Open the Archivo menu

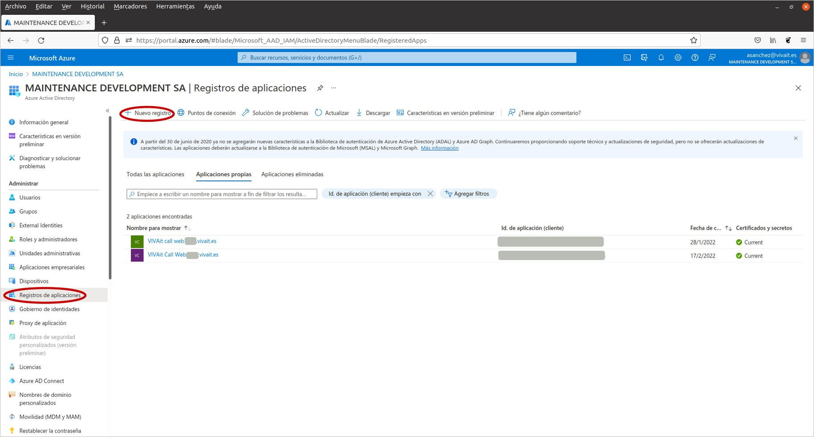pos(16,6)
